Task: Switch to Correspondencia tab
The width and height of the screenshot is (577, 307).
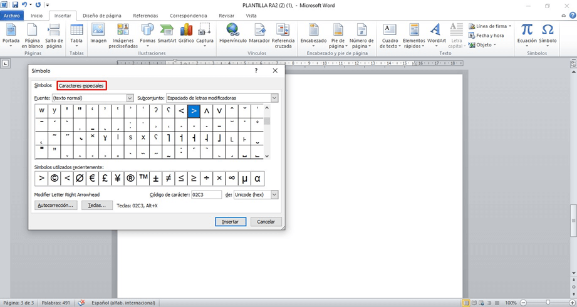Action: coord(189,16)
